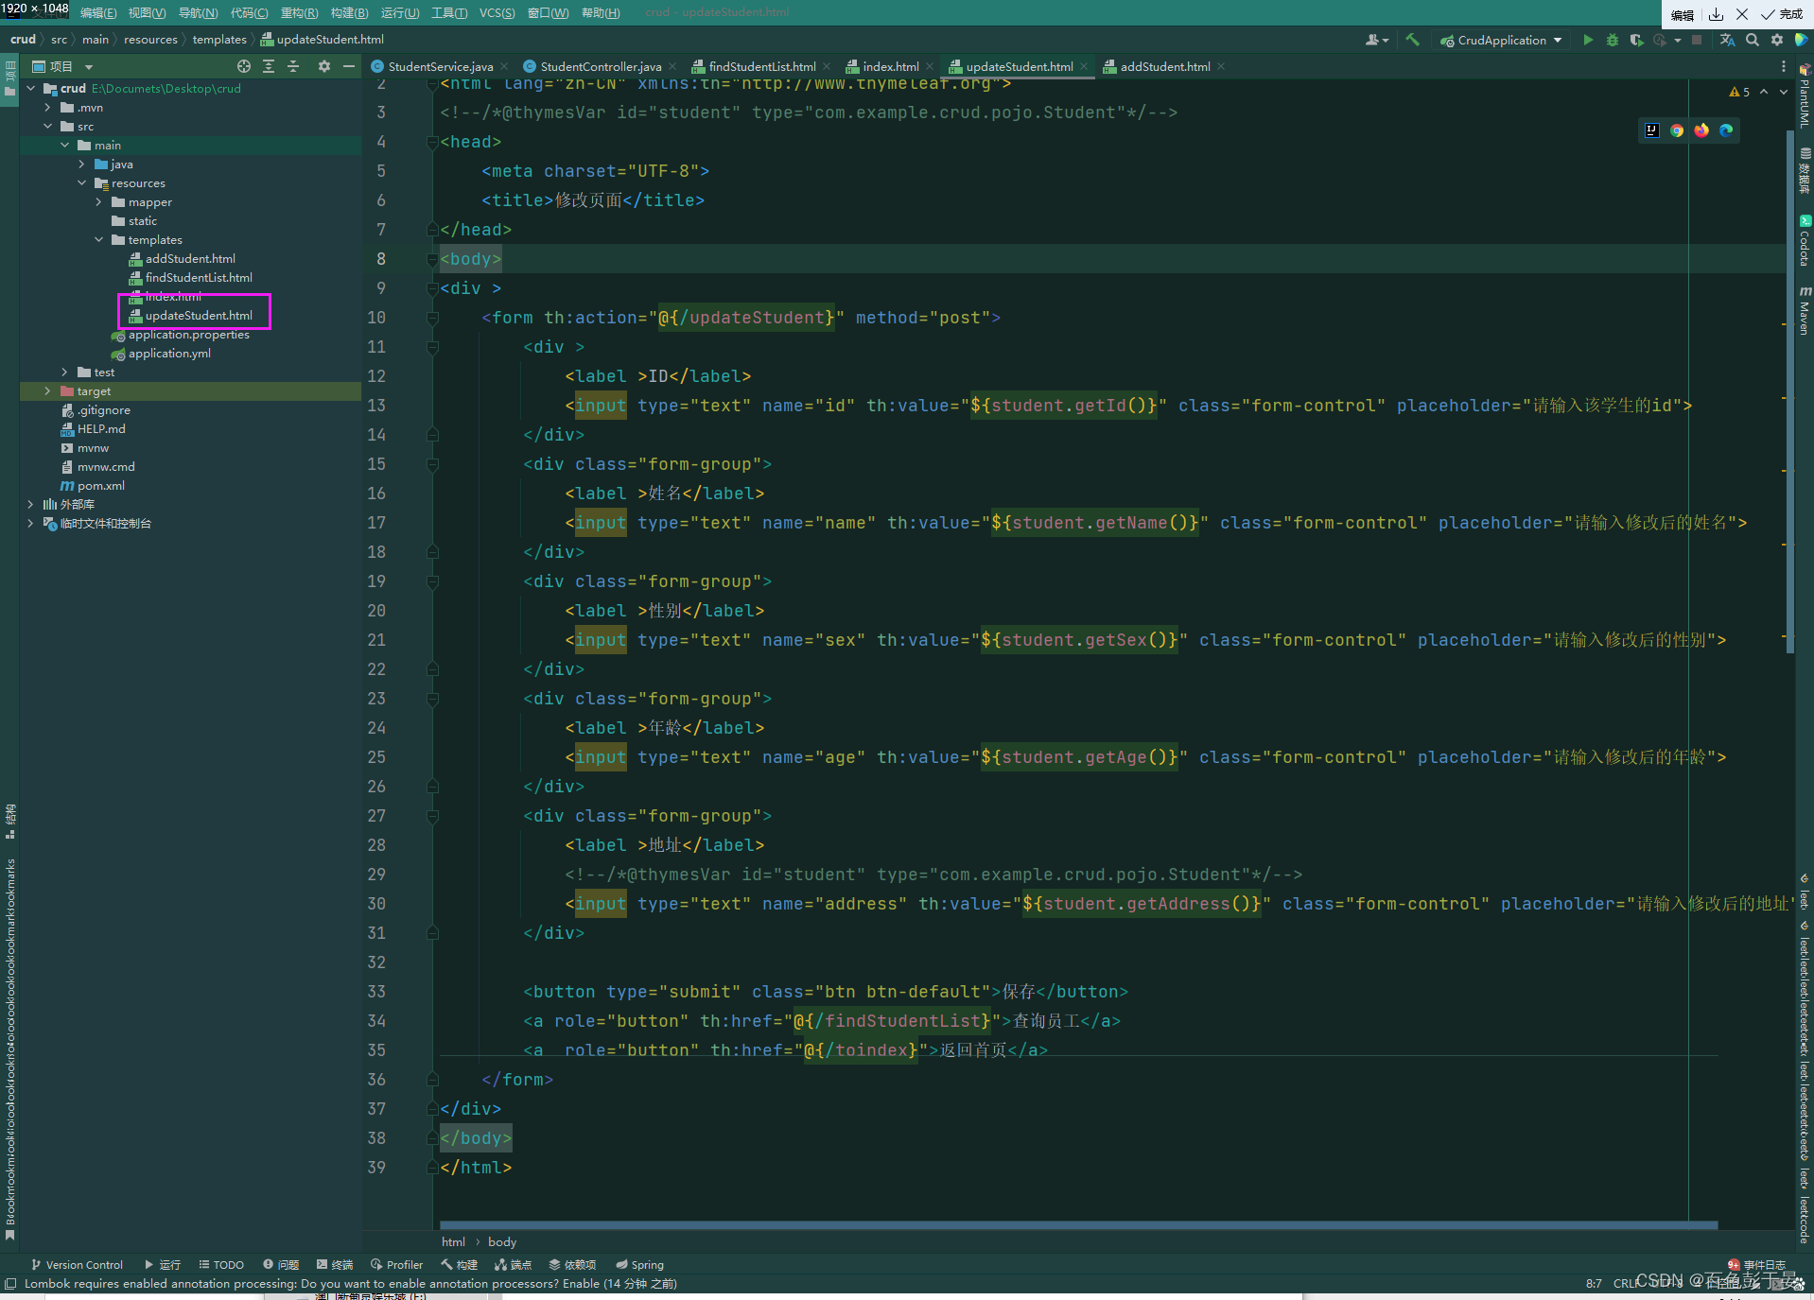Start debugging with the bug icon
Screen dimensions: 1814x1300
tap(1613, 40)
